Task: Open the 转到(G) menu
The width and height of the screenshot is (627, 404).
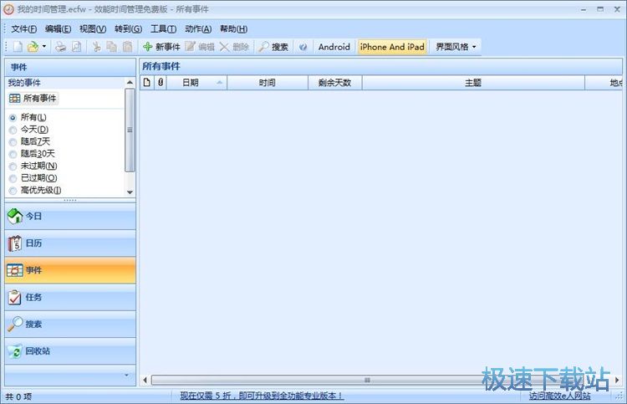Action: pos(128,28)
